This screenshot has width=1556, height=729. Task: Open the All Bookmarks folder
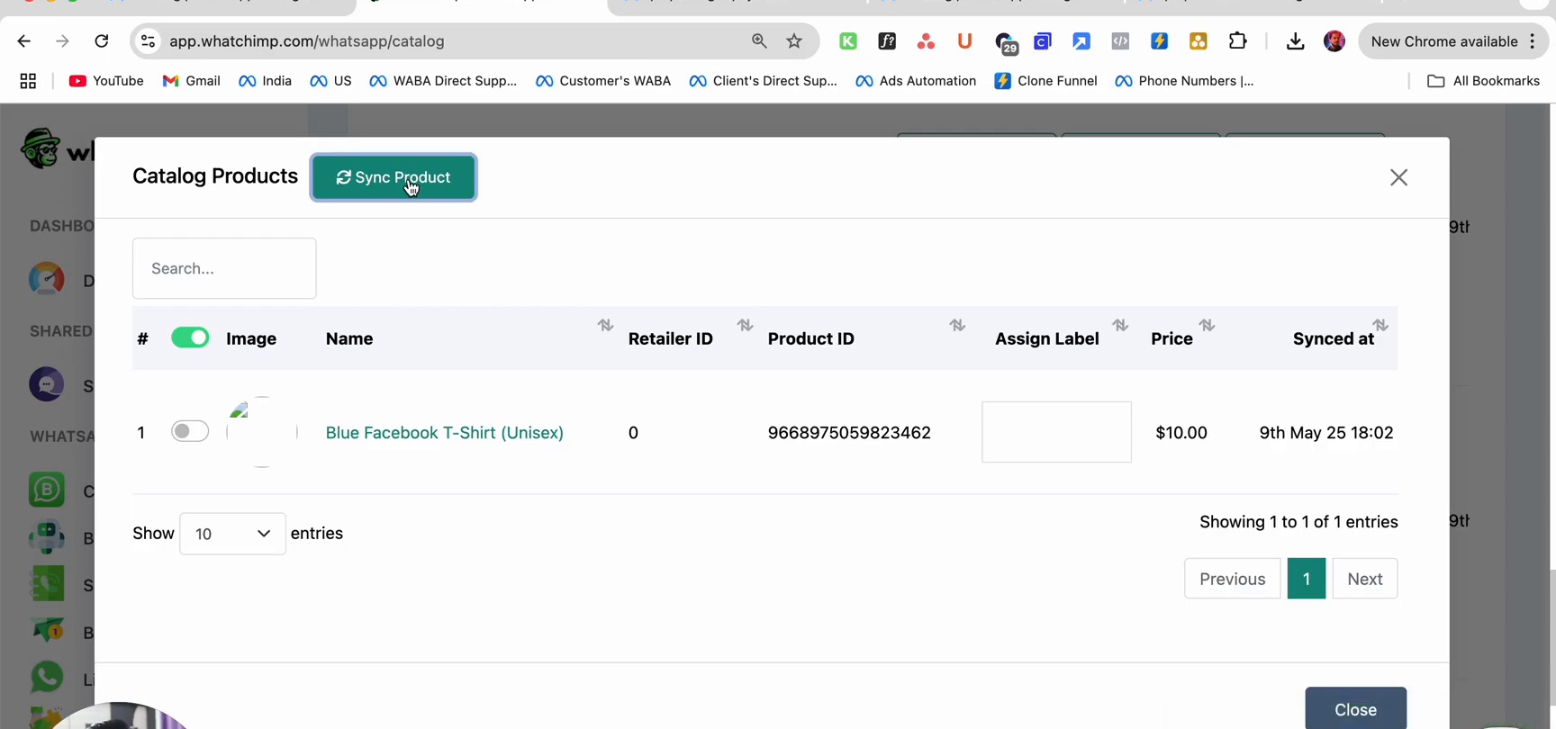click(x=1484, y=81)
